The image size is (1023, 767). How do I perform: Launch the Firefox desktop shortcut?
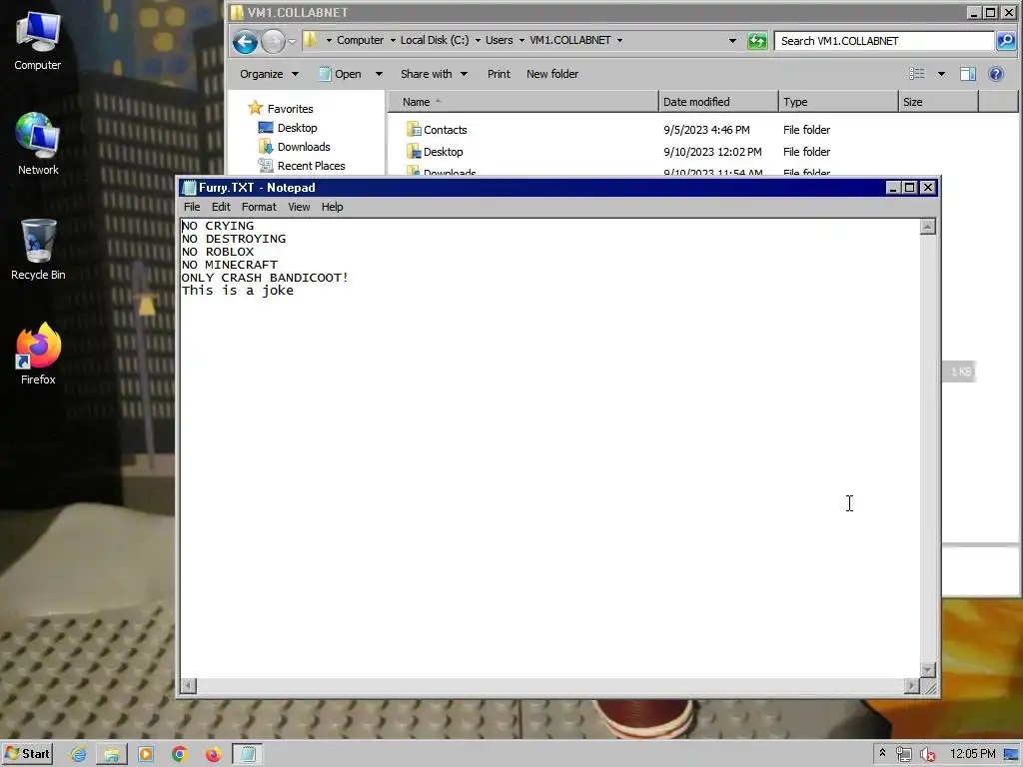(38, 354)
